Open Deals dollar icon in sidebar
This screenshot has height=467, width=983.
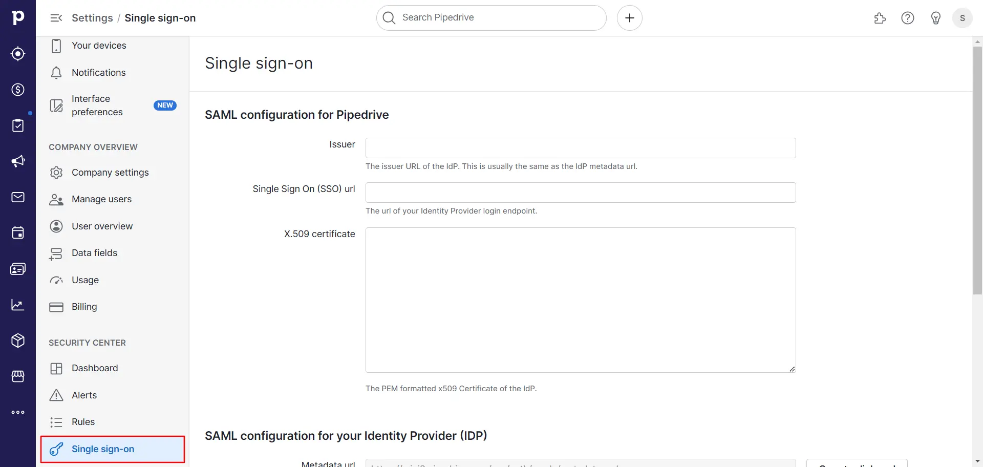pos(18,90)
